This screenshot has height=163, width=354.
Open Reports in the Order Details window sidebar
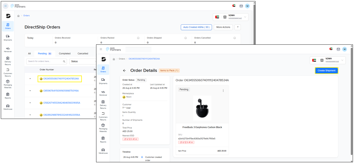[103, 140]
